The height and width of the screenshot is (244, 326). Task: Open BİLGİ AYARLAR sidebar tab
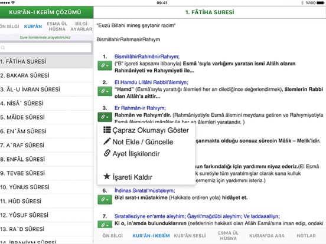(81, 27)
